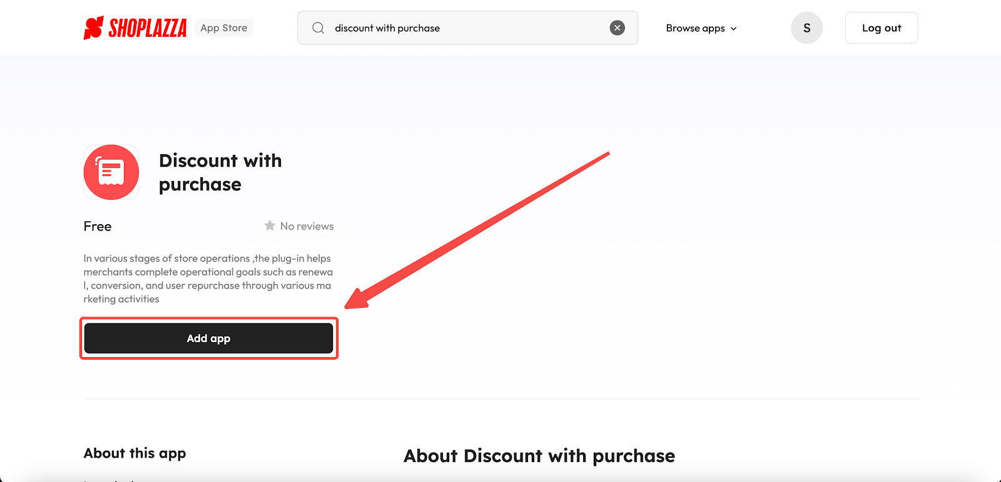The height and width of the screenshot is (482, 1001).
Task: Focus the search field containing discount with purchase
Action: pos(467,28)
